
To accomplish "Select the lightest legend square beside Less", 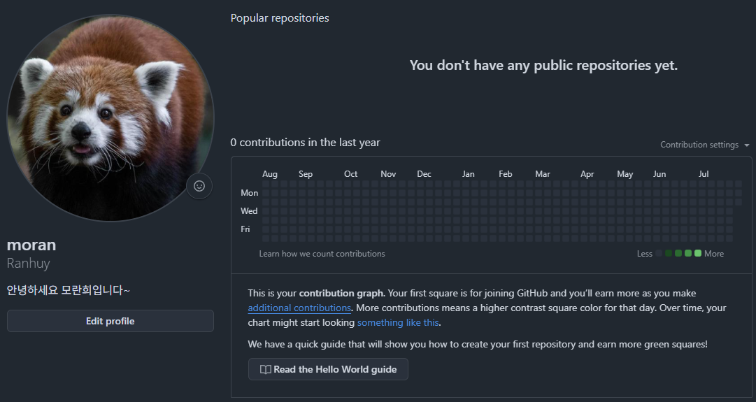I will pyautogui.click(x=659, y=254).
